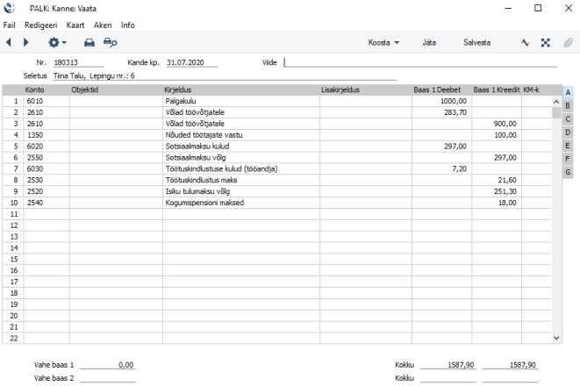The width and height of the screenshot is (580, 386).
Task: Click the Lisakirjeldus column header
Action: [340, 89]
